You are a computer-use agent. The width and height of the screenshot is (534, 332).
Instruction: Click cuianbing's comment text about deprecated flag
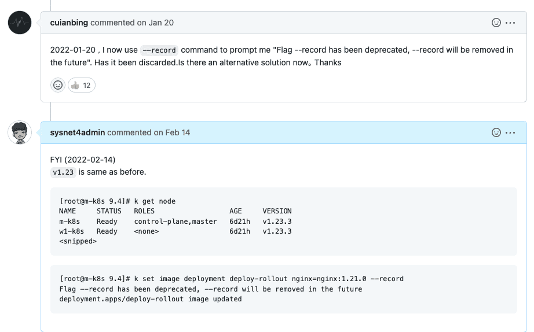coord(281,56)
